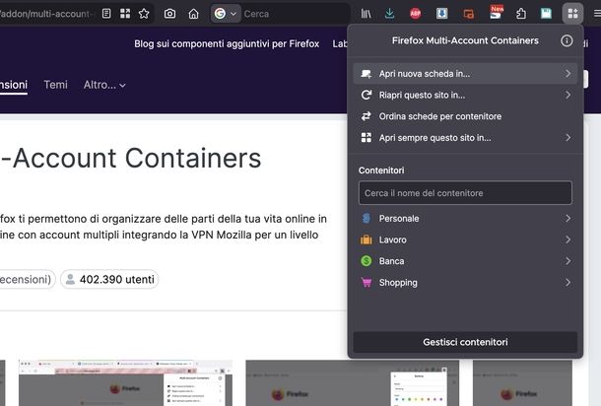Open Reader View icon in address bar
Viewport: 601px width, 406px height.
(106, 14)
